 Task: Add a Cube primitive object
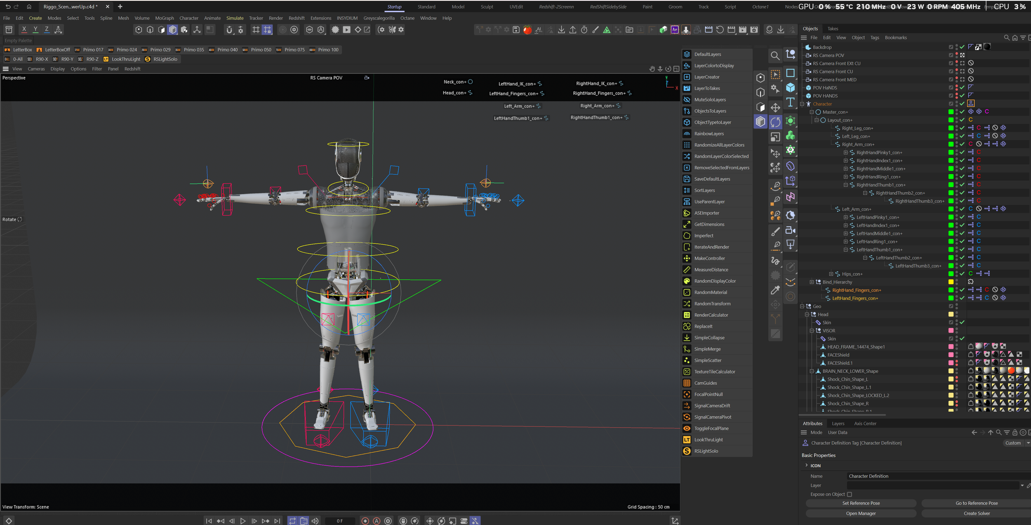[790, 87]
